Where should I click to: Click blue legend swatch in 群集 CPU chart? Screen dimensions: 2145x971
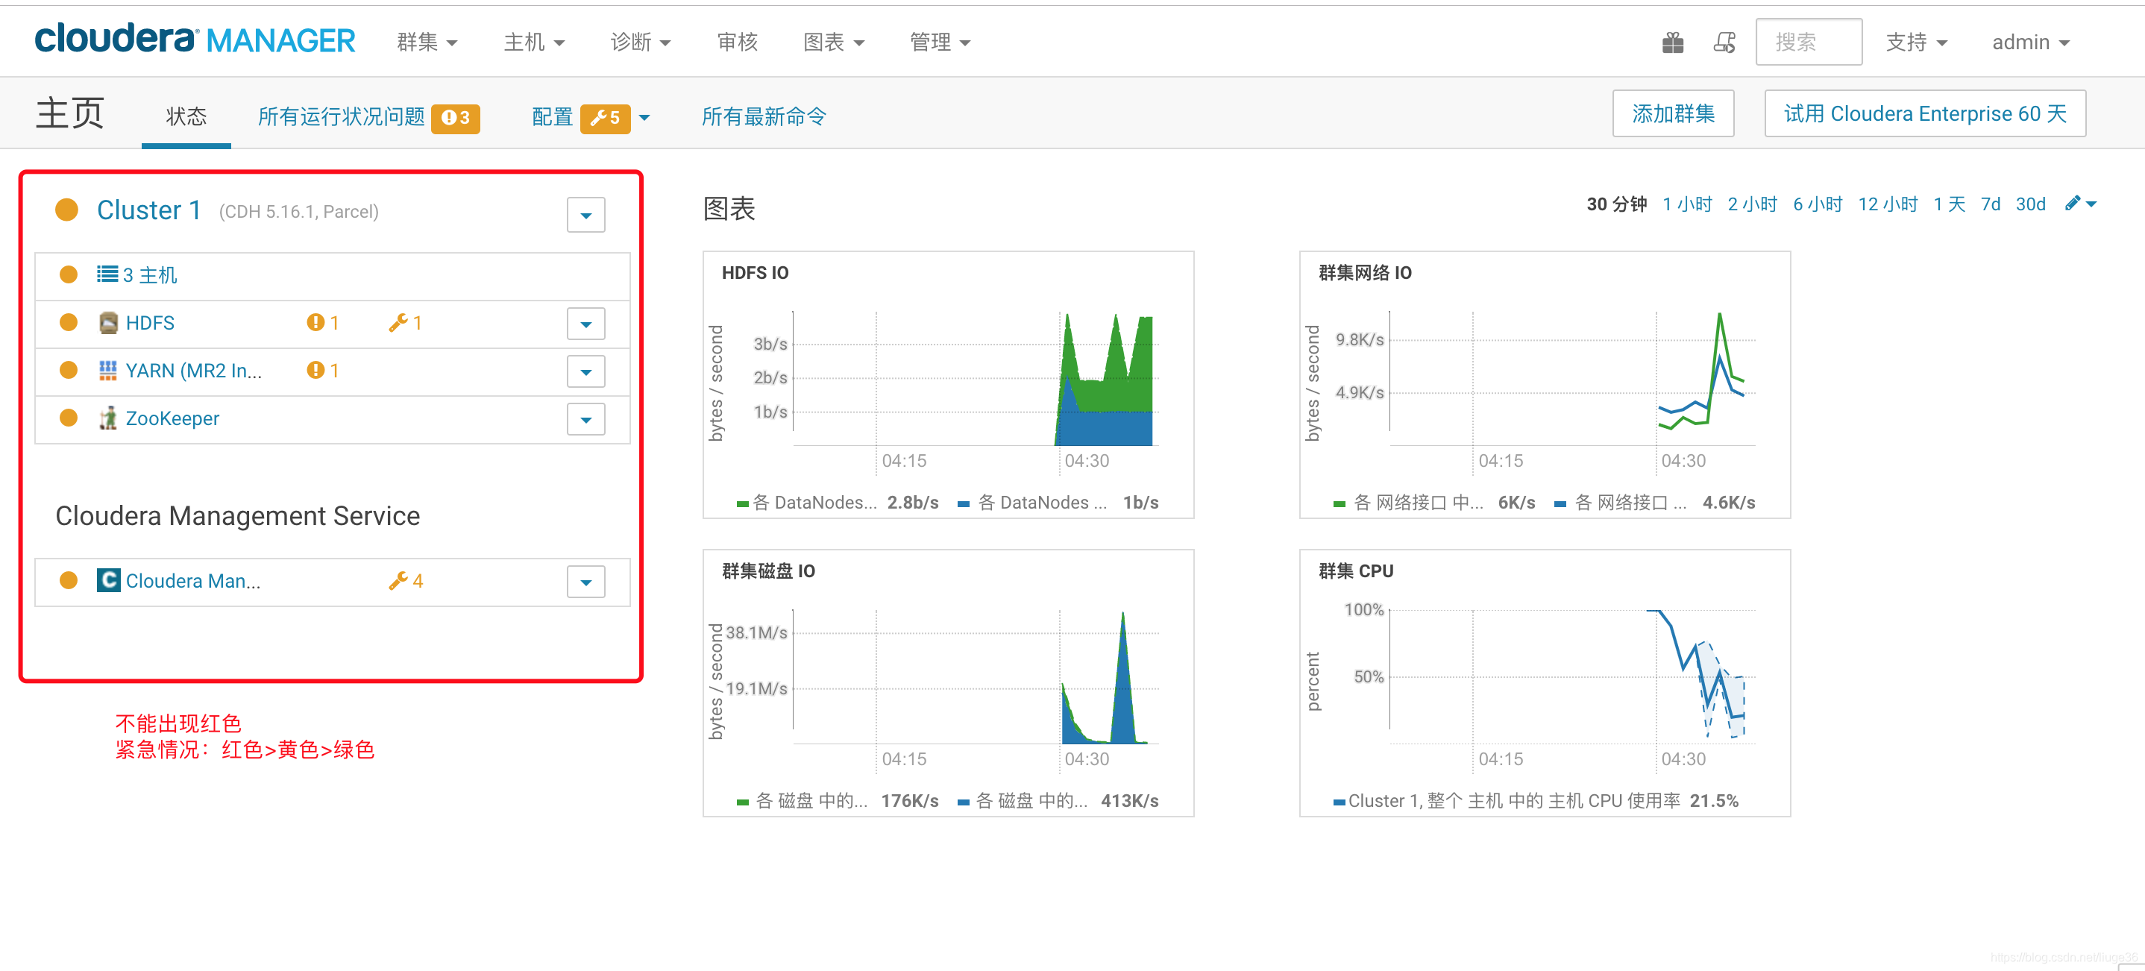click(1339, 802)
